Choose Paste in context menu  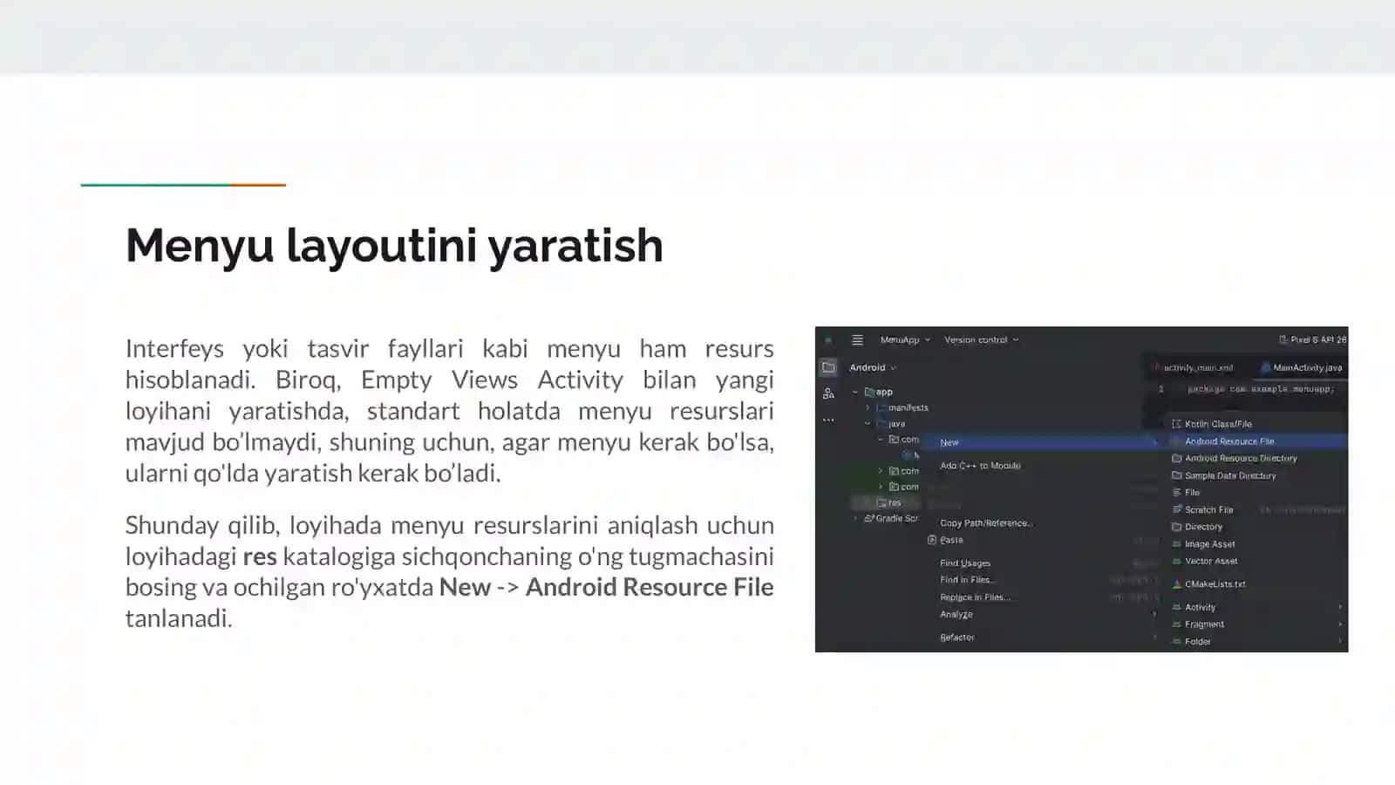(951, 541)
